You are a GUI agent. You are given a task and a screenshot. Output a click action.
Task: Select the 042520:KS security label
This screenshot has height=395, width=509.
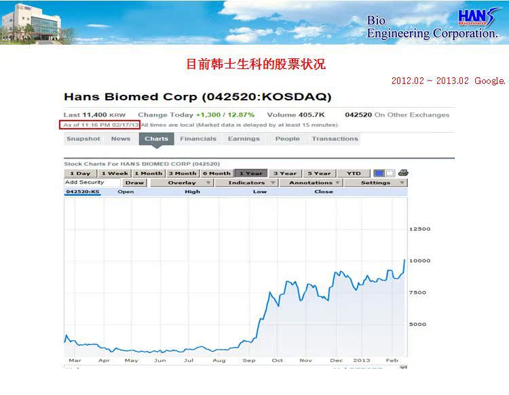[82, 192]
